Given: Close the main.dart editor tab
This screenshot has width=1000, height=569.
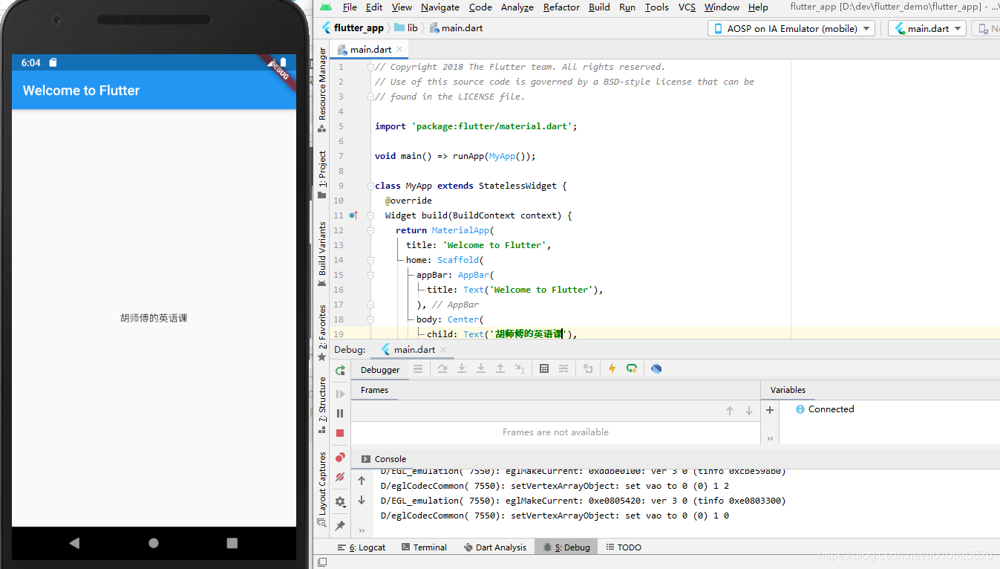Looking at the screenshot, I should coord(399,49).
